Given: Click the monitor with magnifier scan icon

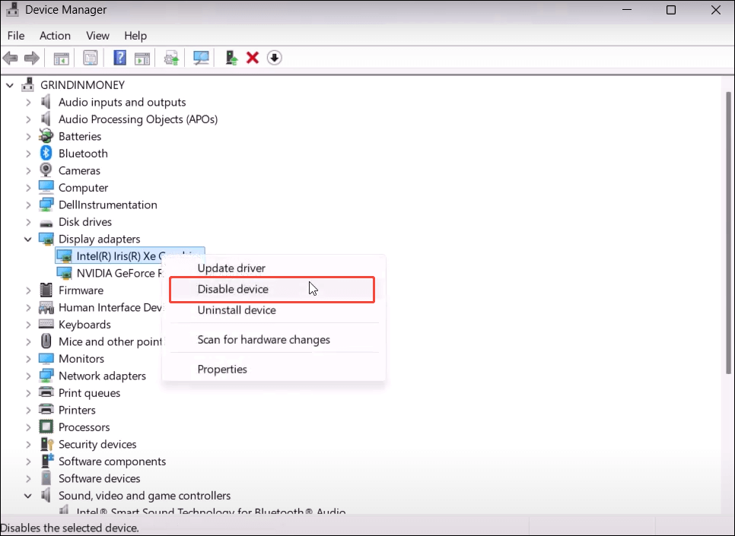Looking at the screenshot, I should tap(201, 58).
